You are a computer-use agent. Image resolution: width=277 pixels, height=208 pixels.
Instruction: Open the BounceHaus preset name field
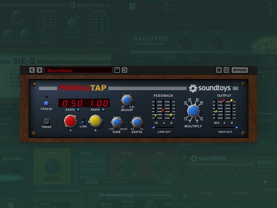[78, 70]
